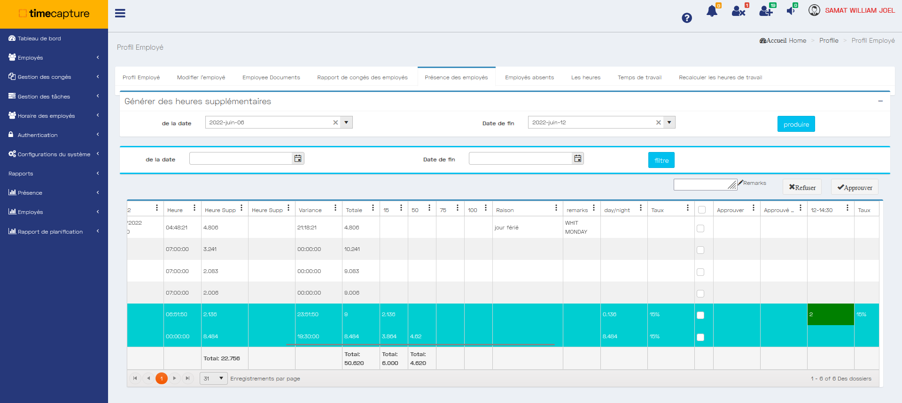Screen dimensions: 902x403
Task: Open Tableau de bord in the sidebar
Action: tap(54, 38)
